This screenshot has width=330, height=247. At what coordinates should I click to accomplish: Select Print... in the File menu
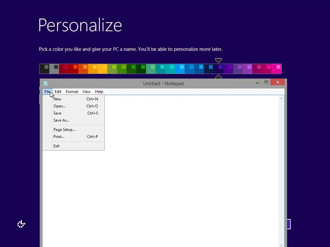73,136
